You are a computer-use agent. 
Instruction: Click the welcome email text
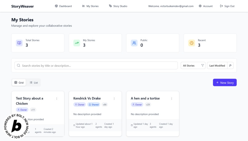(x=171, y=6)
